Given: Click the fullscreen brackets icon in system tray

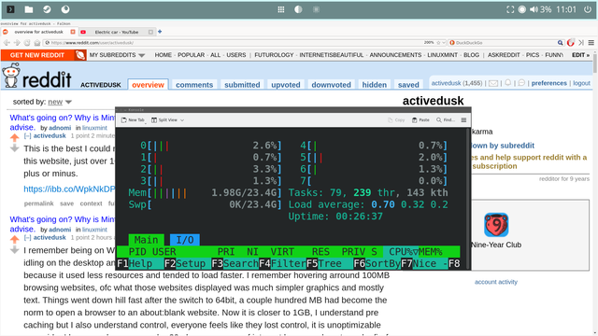Looking at the screenshot, I should coord(510,9).
